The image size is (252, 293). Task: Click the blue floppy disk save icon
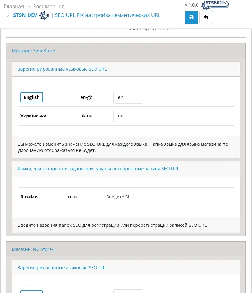(x=191, y=17)
